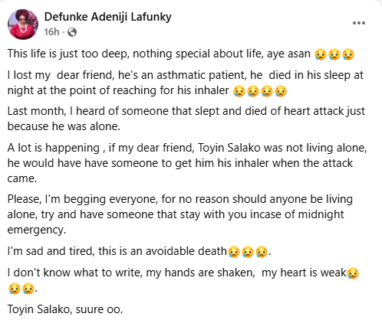Click the 'A lot is happening' paragraph
Screen dimensions: 382x320
pos(187,163)
